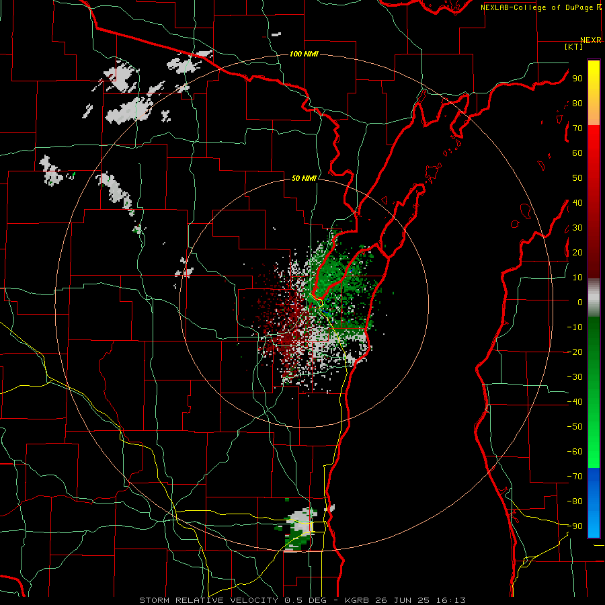Click the -20 value on the velocity scale
This screenshot has height=605, width=605.
point(575,352)
